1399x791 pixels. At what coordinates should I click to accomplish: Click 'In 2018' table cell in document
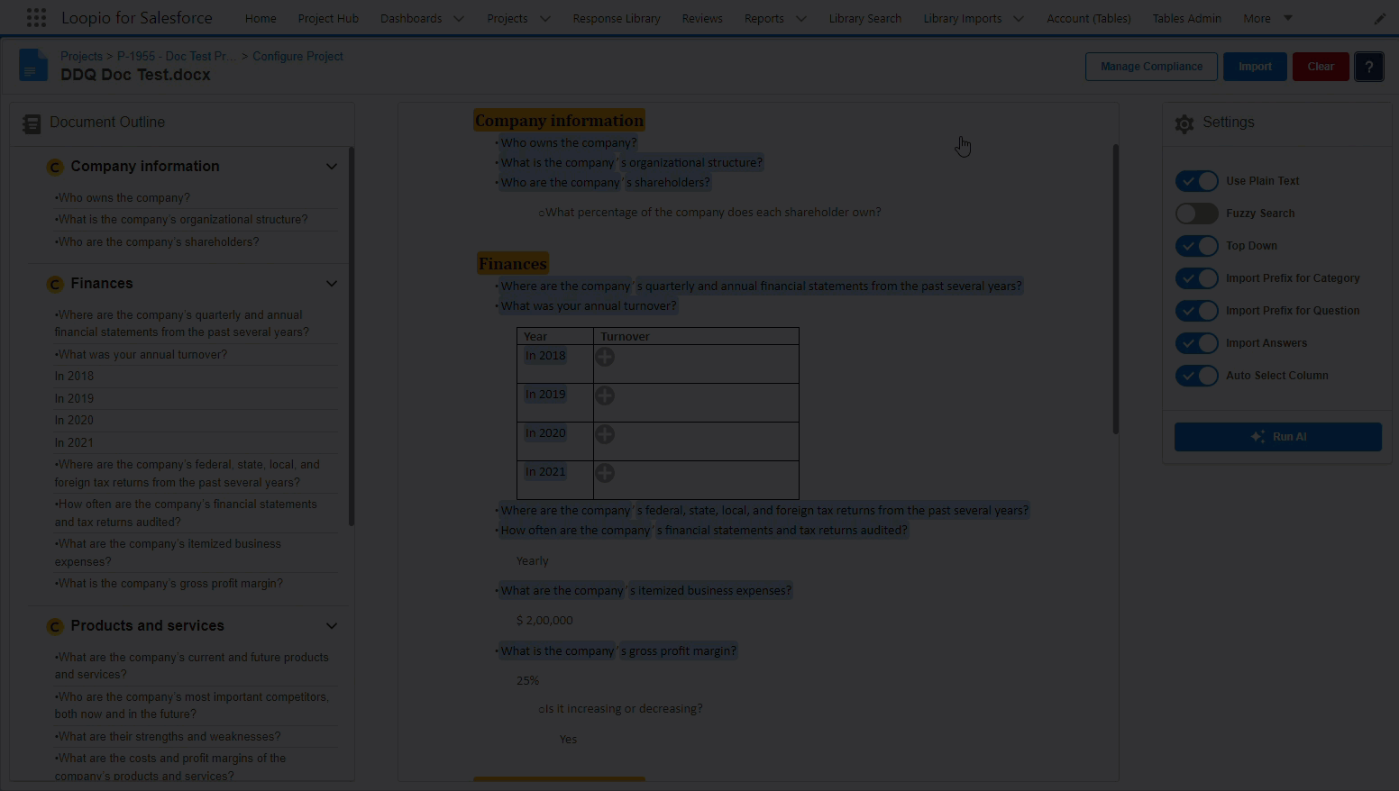point(545,356)
